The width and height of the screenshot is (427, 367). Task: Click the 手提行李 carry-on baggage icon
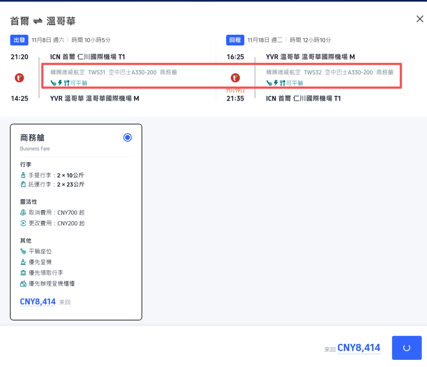click(x=23, y=175)
